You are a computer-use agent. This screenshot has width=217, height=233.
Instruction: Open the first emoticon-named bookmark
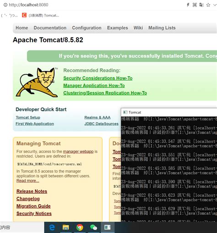tap(9, 16)
